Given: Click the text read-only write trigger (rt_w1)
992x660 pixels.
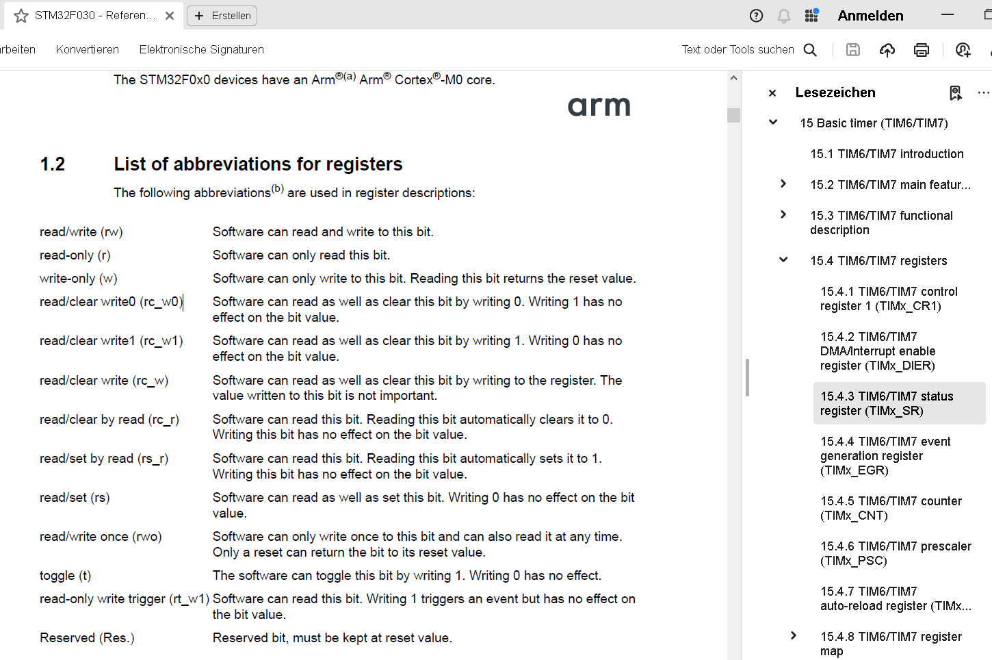Looking at the screenshot, I should (124, 599).
